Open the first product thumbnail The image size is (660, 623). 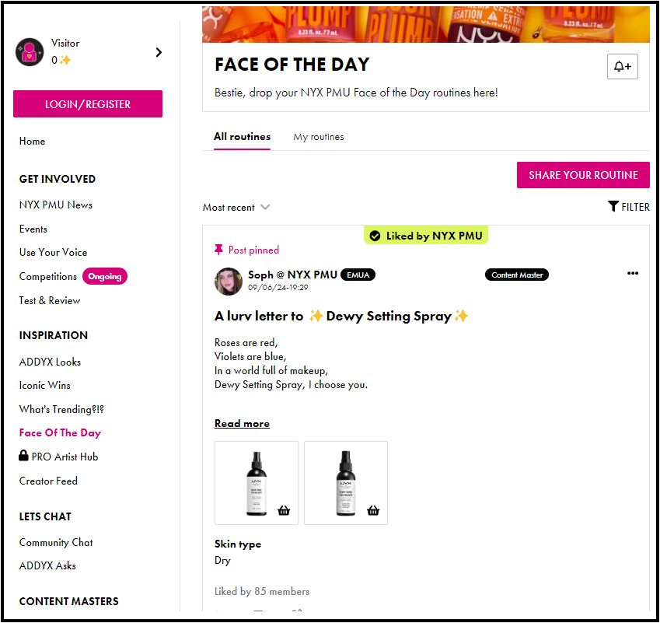point(255,482)
